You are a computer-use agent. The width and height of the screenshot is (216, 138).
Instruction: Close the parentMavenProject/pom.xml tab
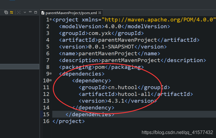tap(100, 13)
